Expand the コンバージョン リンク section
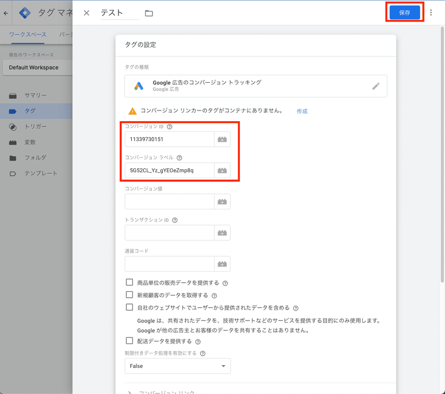 (x=161, y=392)
